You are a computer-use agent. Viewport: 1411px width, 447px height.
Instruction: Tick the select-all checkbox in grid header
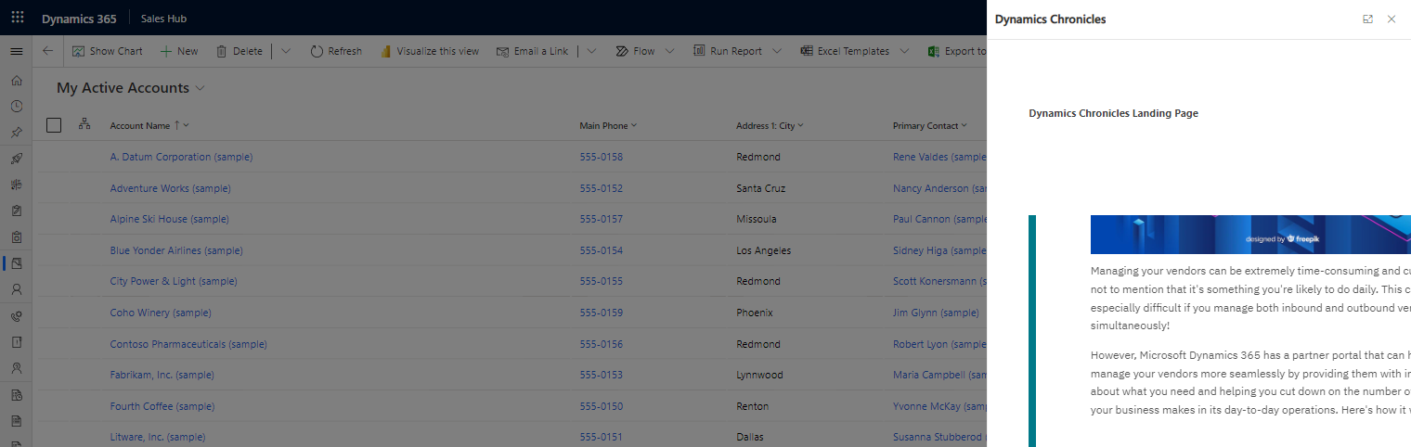point(54,125)
